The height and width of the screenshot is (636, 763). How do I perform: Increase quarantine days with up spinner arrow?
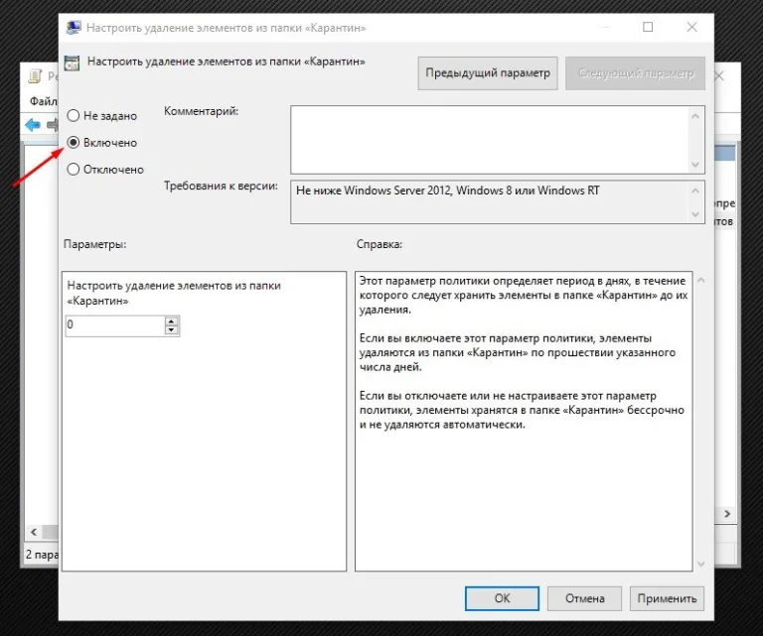[x=171, y=320]
